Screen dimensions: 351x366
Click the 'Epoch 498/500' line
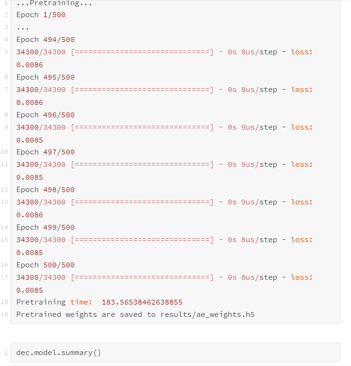[x=45, y=190]
